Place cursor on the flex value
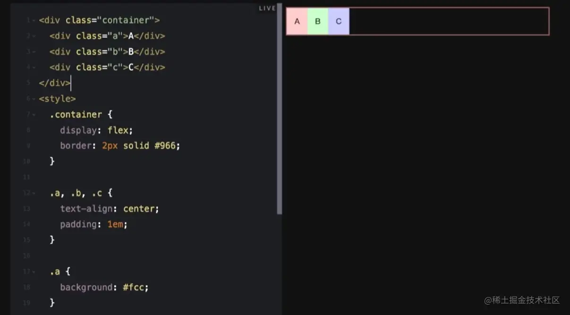The width and height of the screenshot is (570, 315). pos(118,130)
